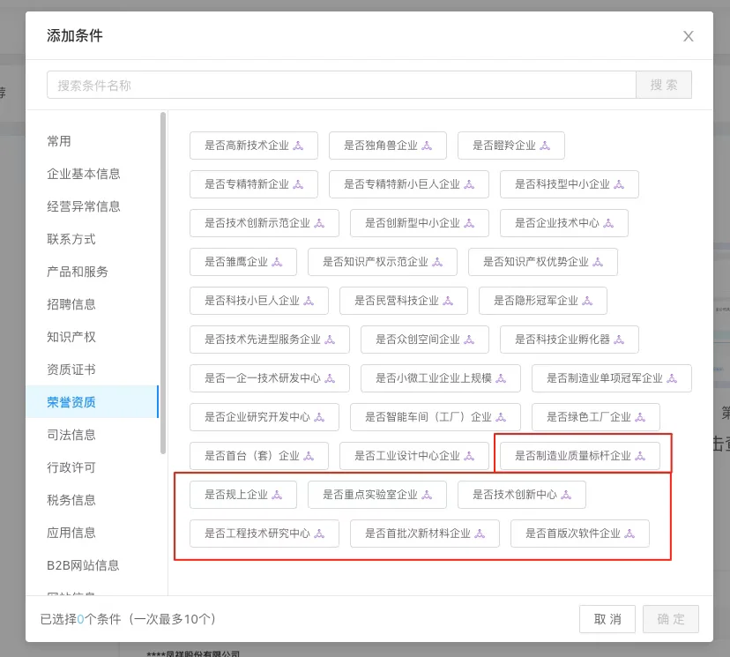This screenshot has width=730, height=657.
Task: Select the 是否规上企业 condition
Action: coord(242,495)
